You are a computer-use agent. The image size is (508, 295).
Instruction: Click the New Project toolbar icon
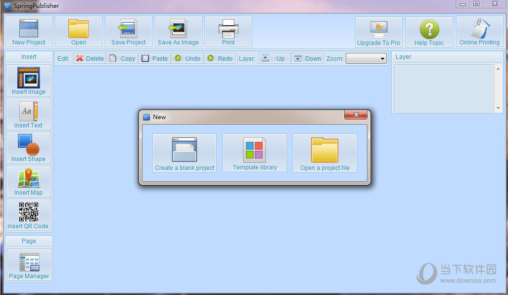coord(29,32)
